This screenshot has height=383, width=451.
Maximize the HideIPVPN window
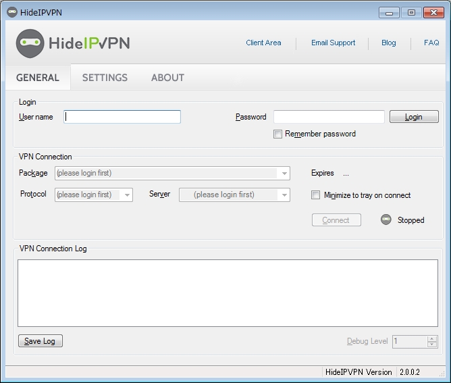click(x=411, y=13)
